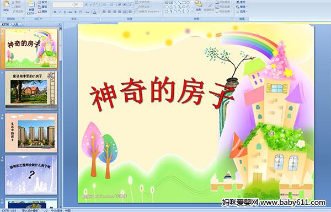Click the Delete slide icon
Viewport: 331px width, 212px height.
click(42, 12)
